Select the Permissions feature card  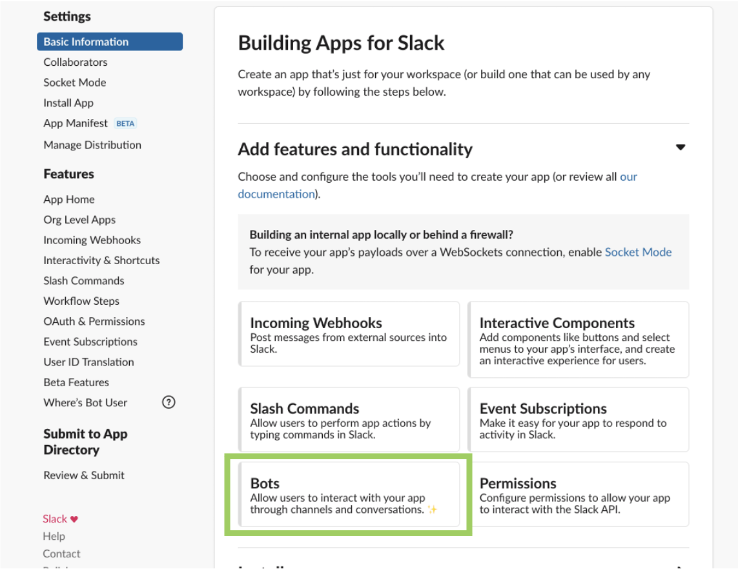click(x=578, y=495)
